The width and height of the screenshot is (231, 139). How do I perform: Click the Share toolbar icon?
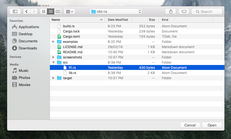171,11
